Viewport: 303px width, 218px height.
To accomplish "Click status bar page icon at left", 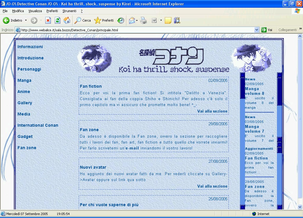I will 3,214.
